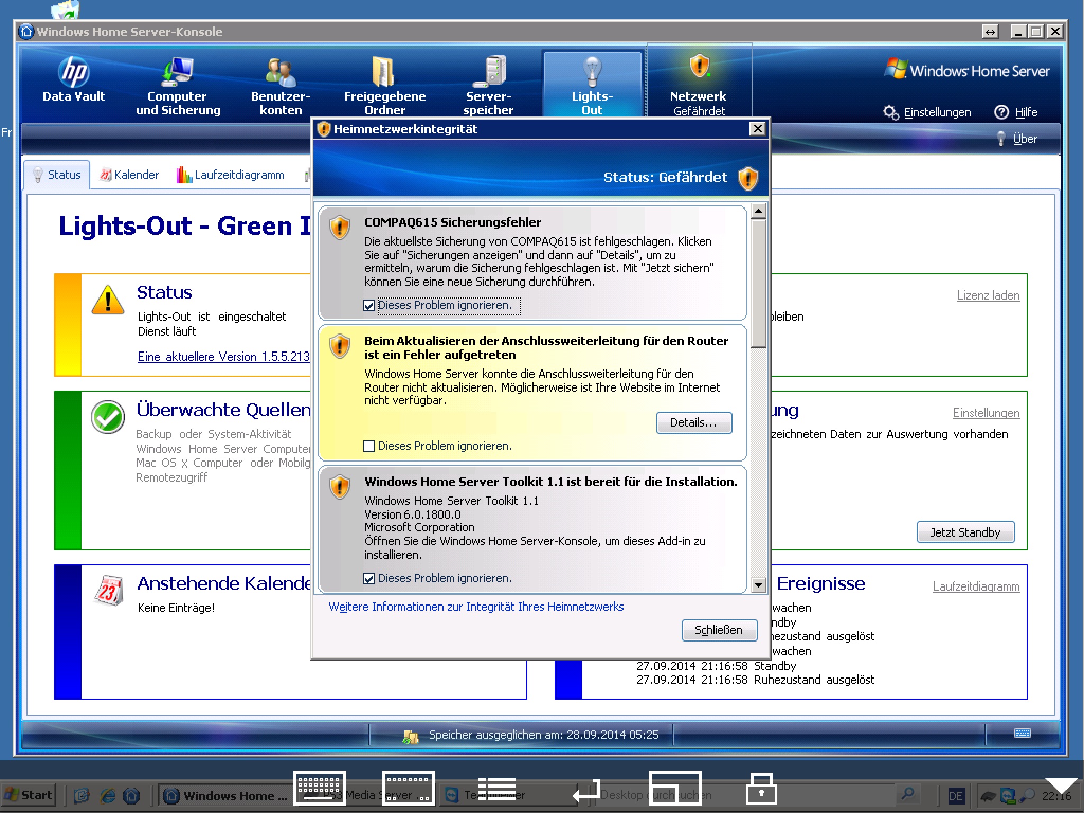
Task: Click the DE language indicator
Action: click(955, 796)
